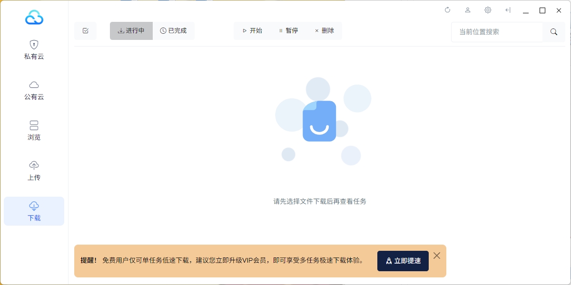Go to 浏览 browse section
The width and height of the screenshot is (571, 285).
tap(34, 131)
